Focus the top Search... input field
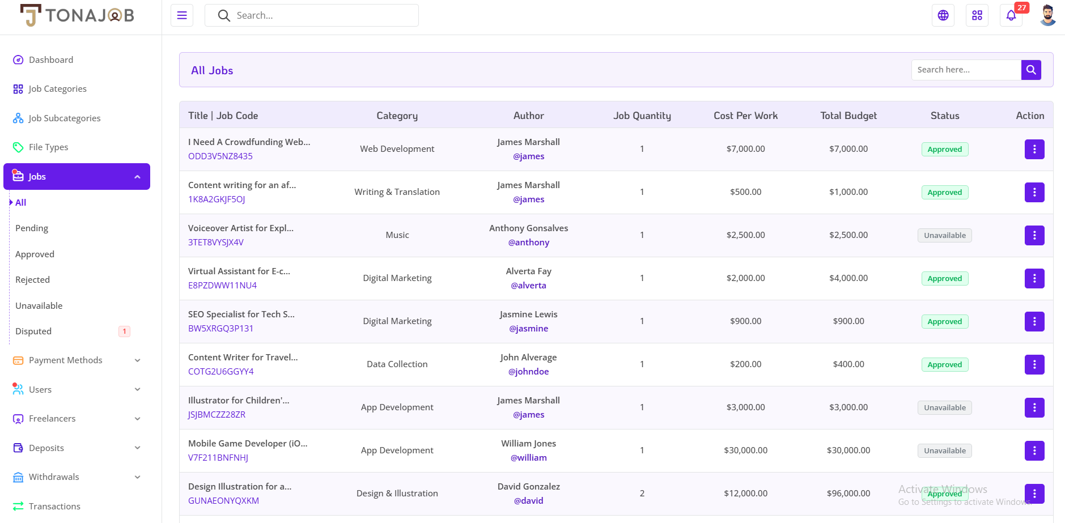Viewport: 1065px width, 523px height. point(312,15)
